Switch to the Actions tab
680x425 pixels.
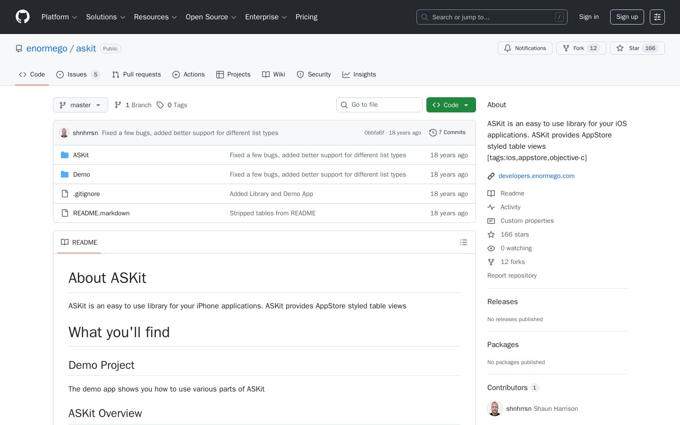[x=188, y=75]
